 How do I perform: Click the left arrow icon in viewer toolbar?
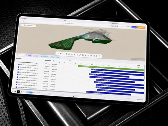click(61, 54)
